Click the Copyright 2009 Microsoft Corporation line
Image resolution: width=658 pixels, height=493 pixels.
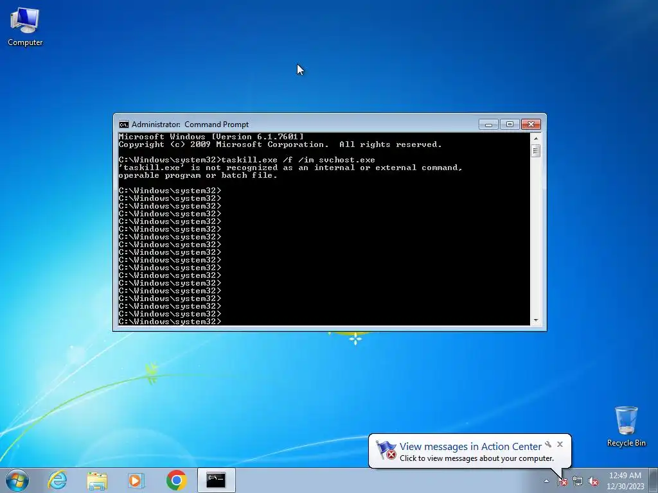pyautogui.click(x=280, y=144)
